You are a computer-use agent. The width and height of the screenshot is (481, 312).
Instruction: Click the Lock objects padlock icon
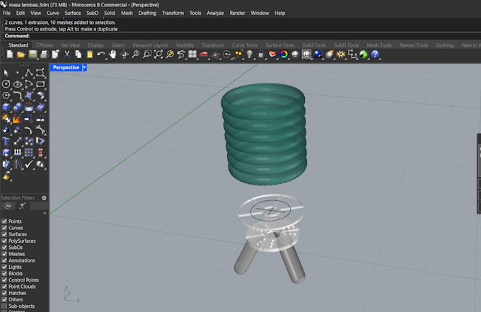(261, 54)
